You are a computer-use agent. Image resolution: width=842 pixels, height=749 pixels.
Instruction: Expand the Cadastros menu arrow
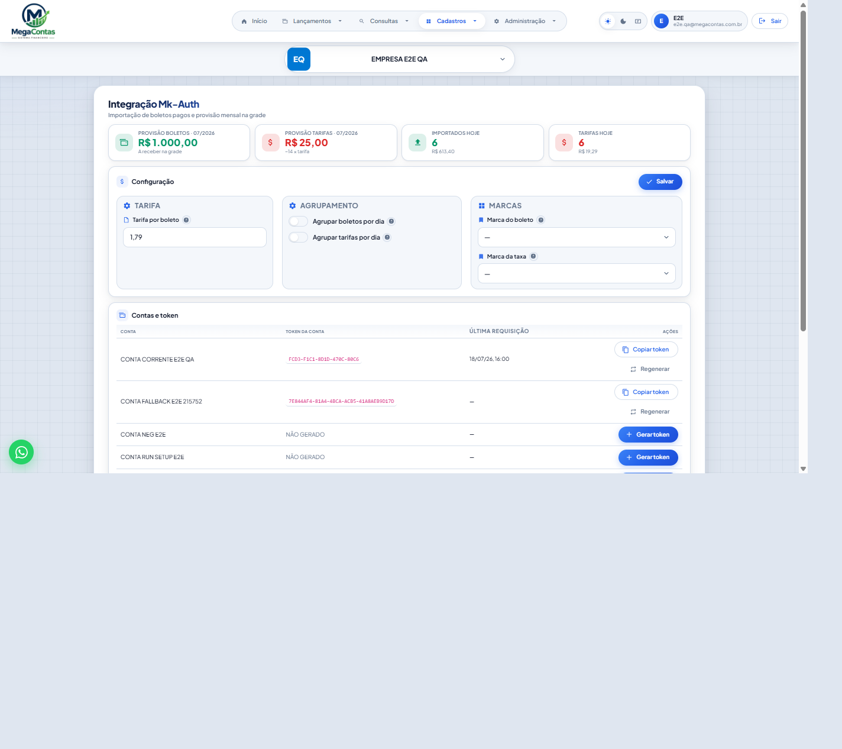tap(475, 21)
